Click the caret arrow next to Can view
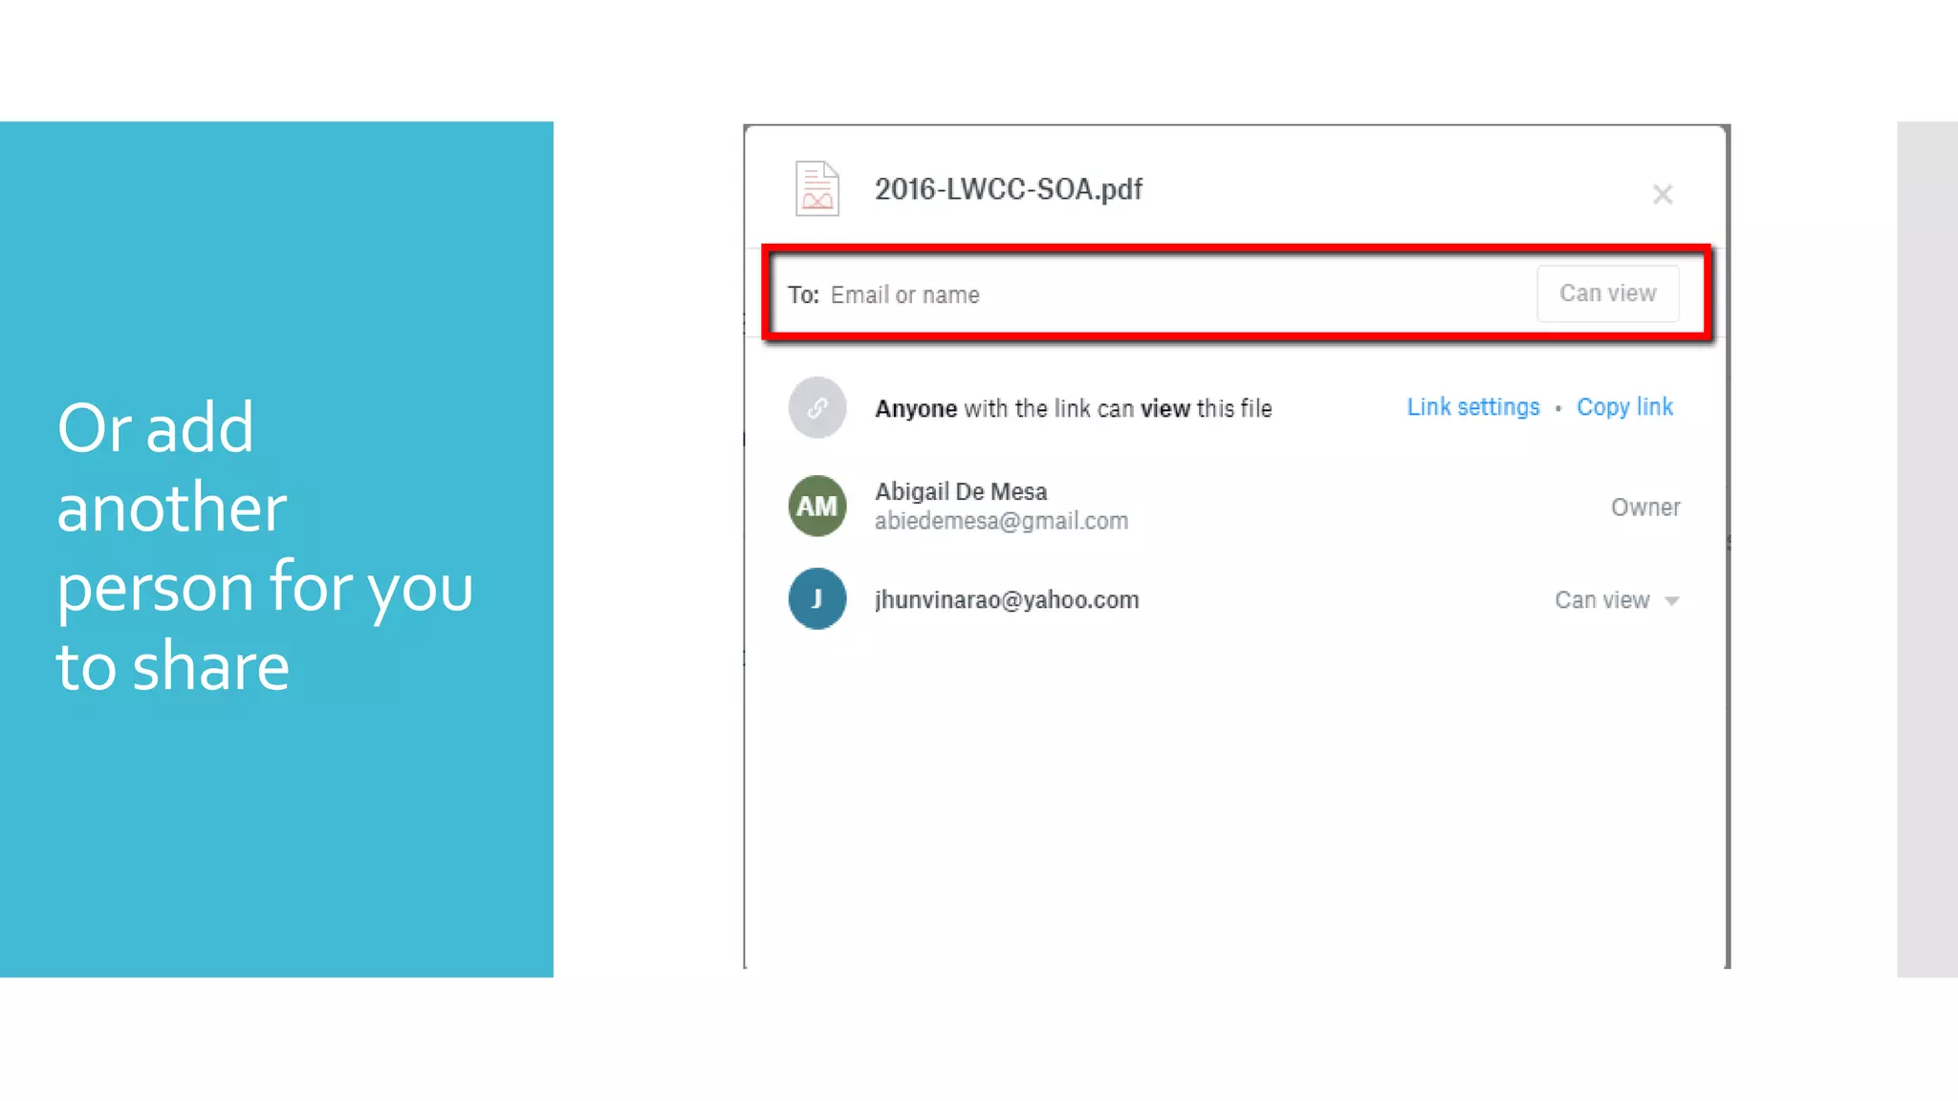The image size is (1958, 1101). point(1671,601)
